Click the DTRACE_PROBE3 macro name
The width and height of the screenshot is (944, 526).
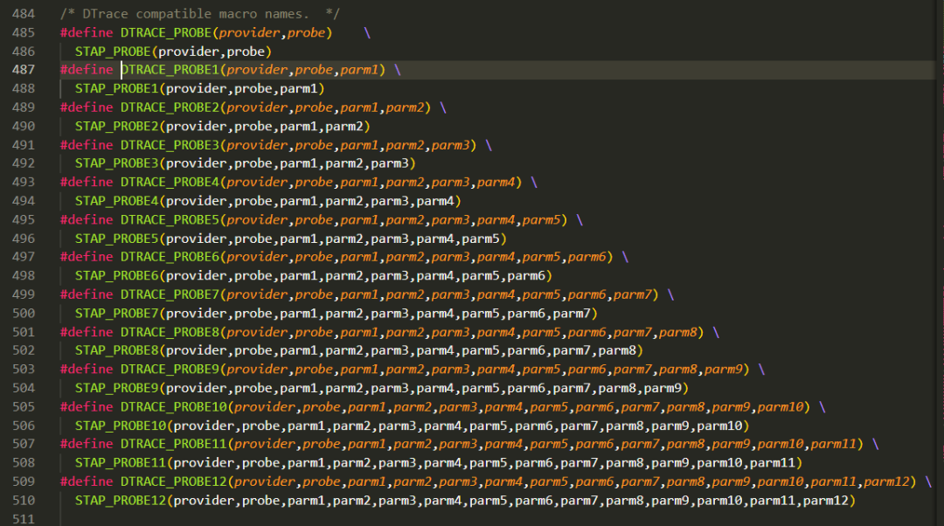tap(170, 145)
